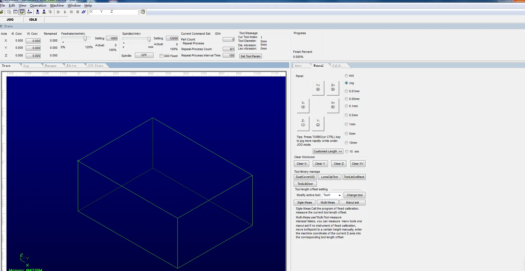The width and height of the screenshot is (525, 271).
Task: Expand the Customed Length button
Action: click(328, 151)
